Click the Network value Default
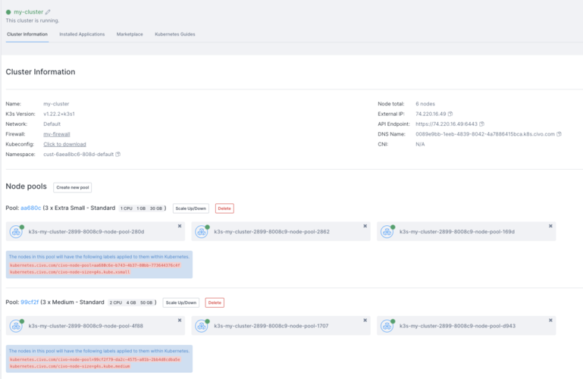The image size is (583, 379). [x=52, y=124]
